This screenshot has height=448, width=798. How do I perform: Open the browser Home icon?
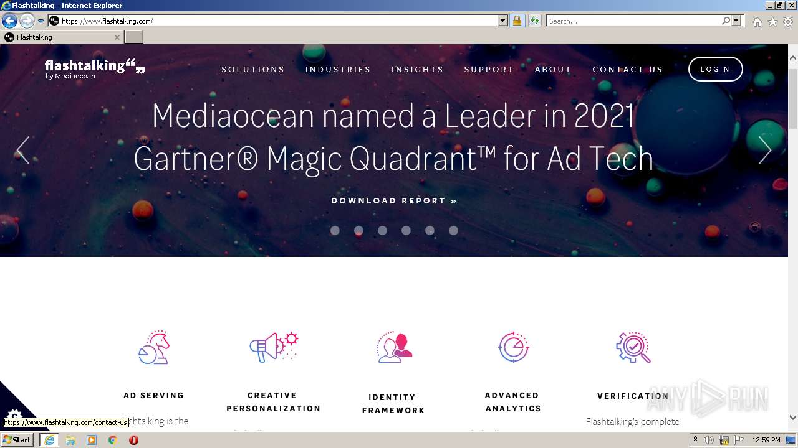[757, 22]
